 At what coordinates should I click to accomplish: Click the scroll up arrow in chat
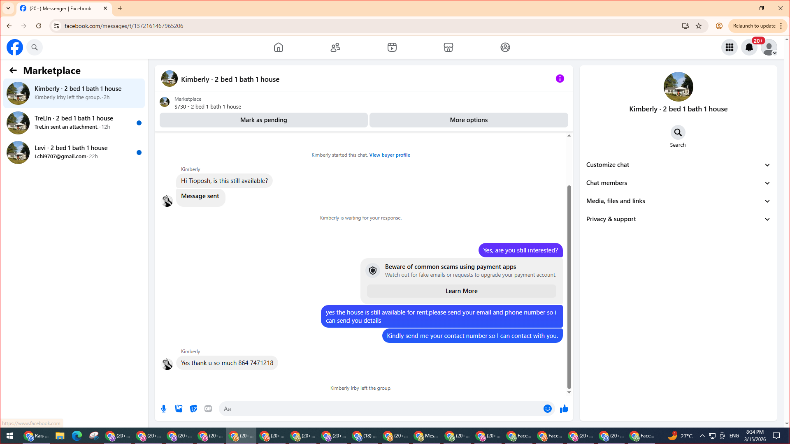coord(569,136)
